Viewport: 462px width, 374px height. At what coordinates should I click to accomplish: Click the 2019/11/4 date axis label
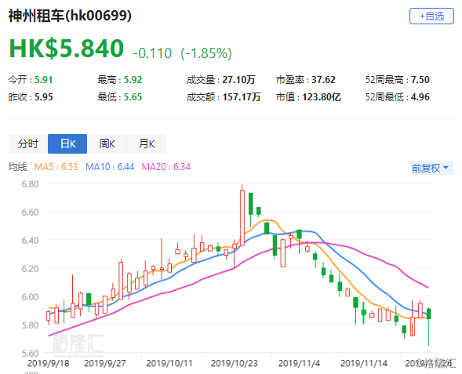point(299,363)
